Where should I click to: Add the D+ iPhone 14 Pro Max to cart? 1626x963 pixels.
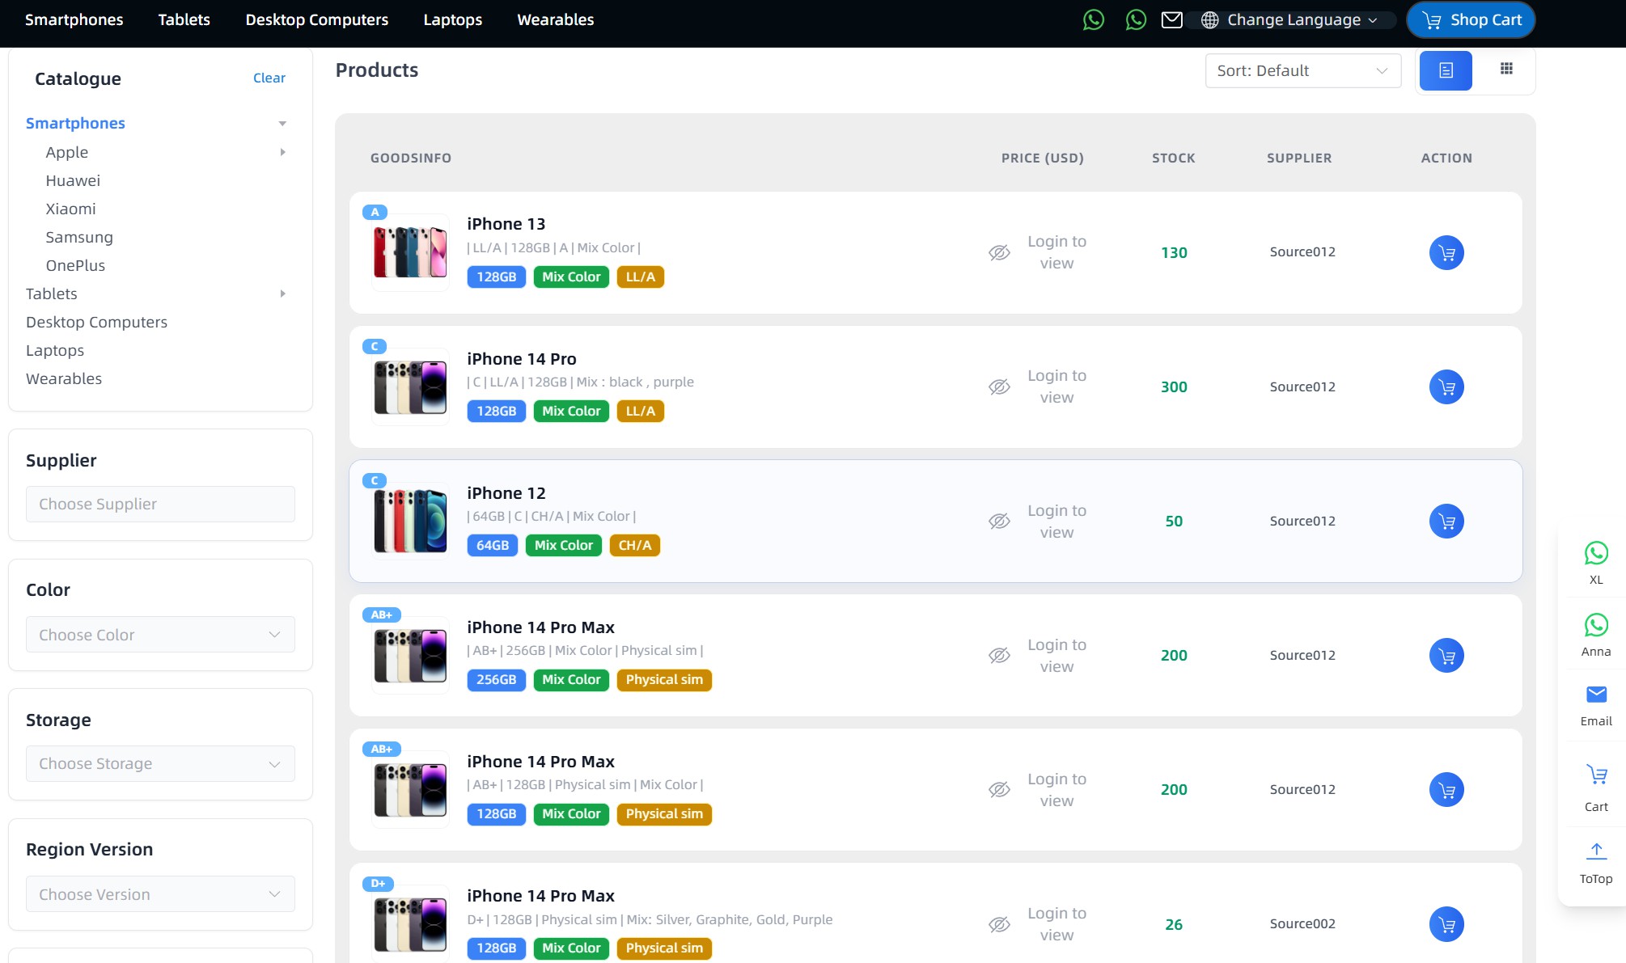tap(1446, 924)
